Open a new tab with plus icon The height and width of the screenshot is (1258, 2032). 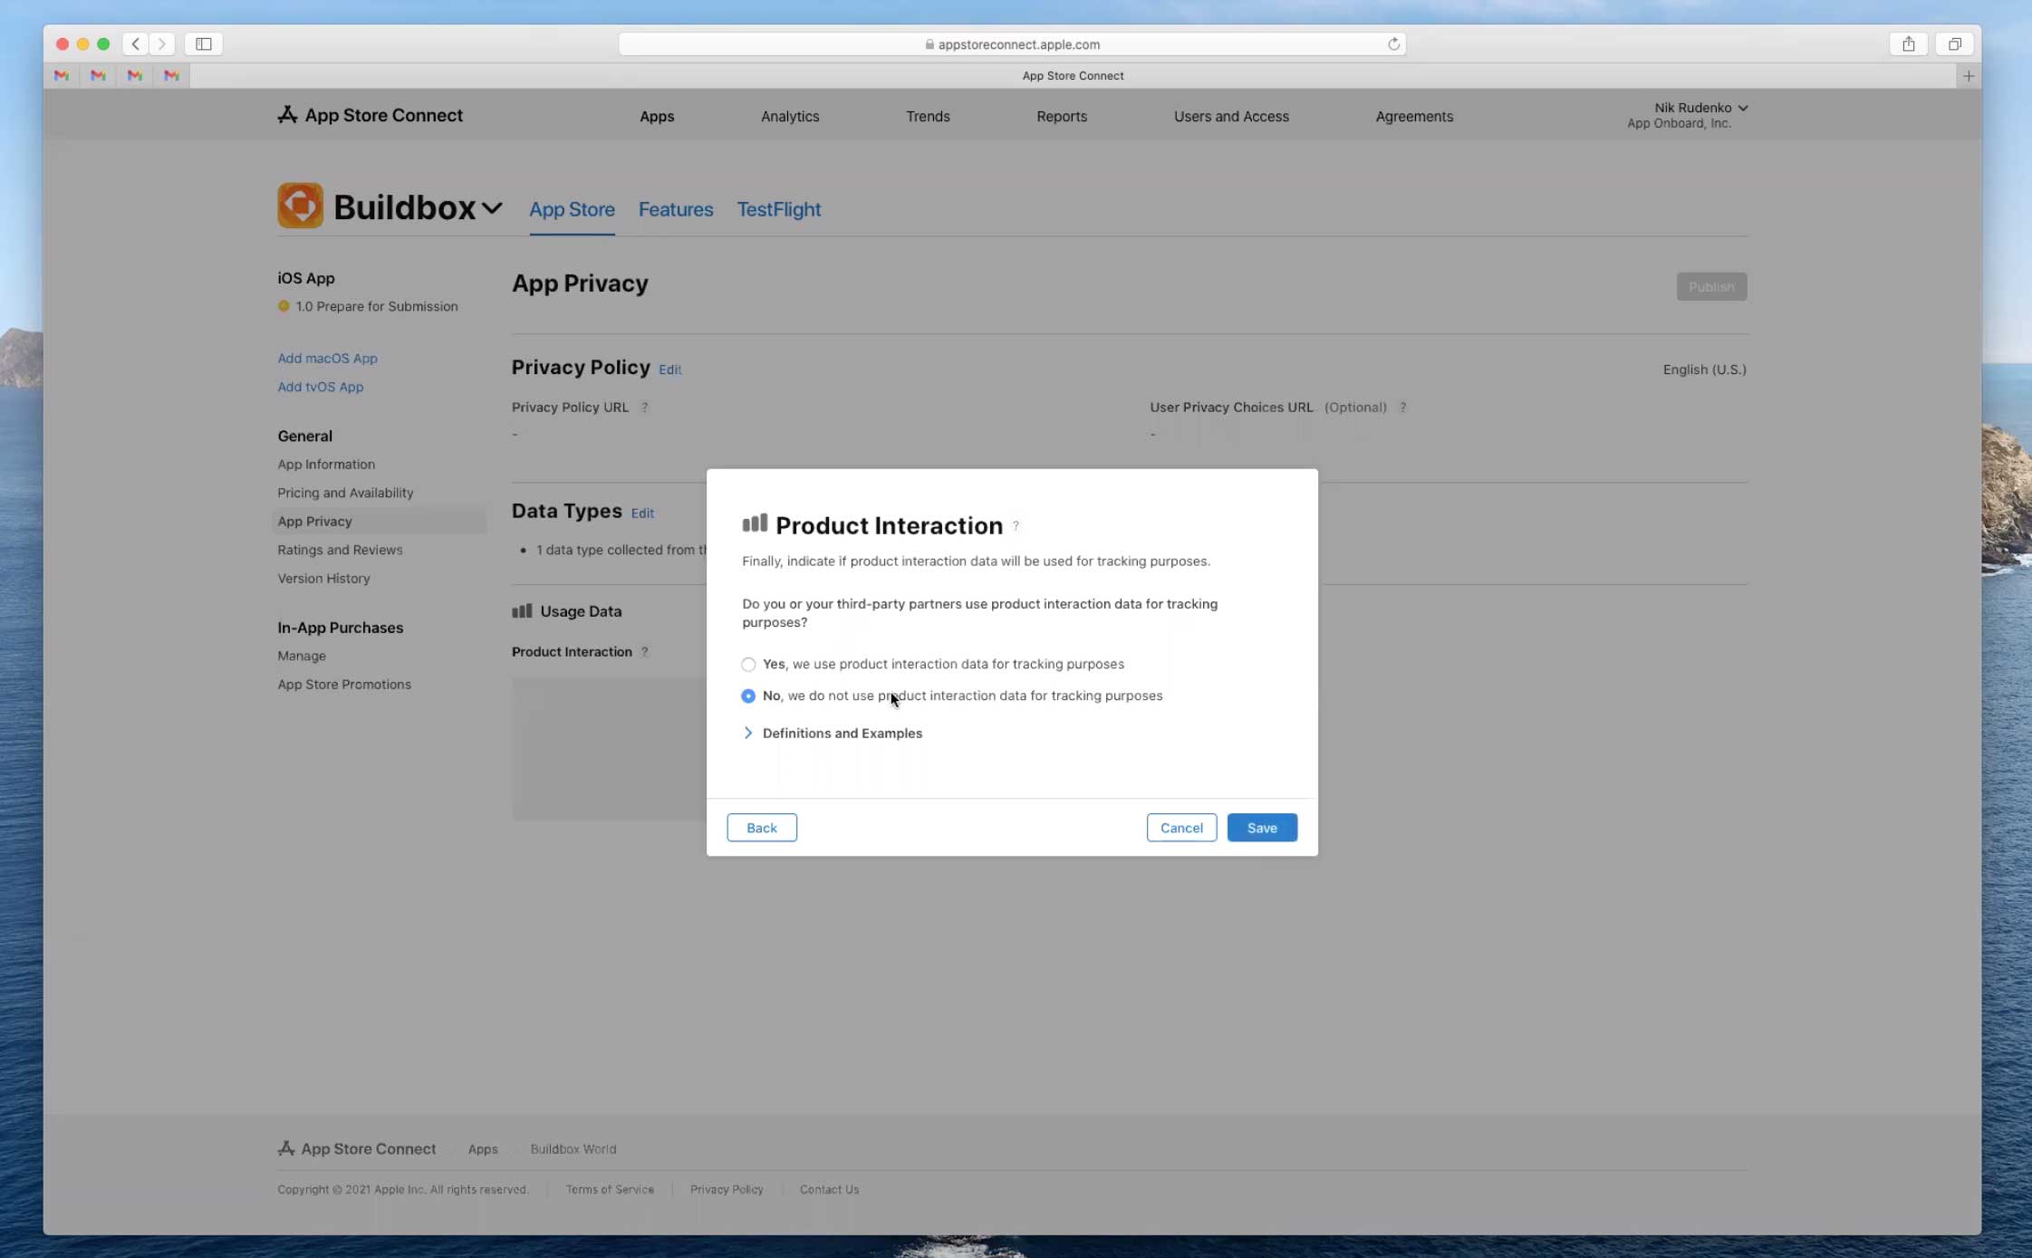(x=1968, y=76)
